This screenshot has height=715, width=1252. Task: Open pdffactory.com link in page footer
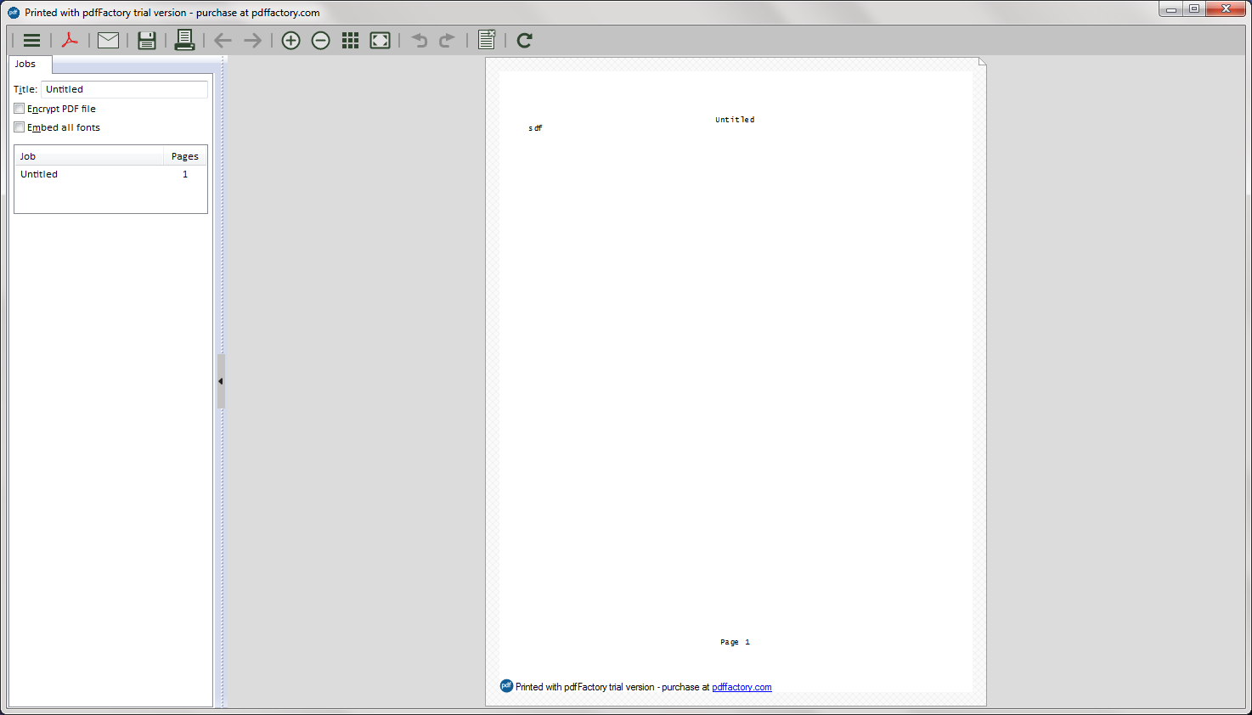(x=742, y=687)
